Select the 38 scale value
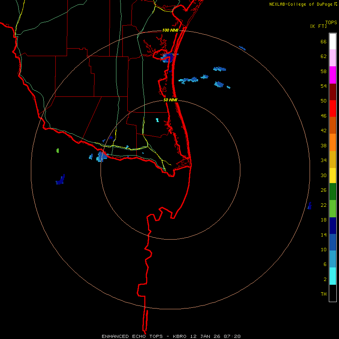The image size is (339, 339). pyautogui.click(x=324, y=145)
